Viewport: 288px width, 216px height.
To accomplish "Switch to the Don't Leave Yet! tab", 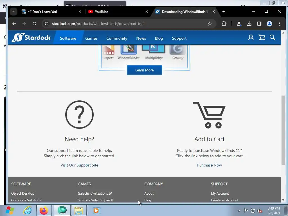I will click(51, 12).
